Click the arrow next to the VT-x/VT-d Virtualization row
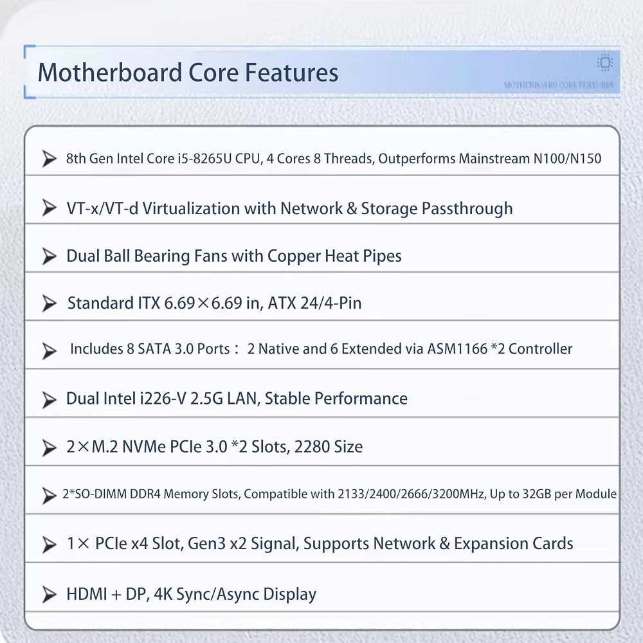 tap(50, 208)
